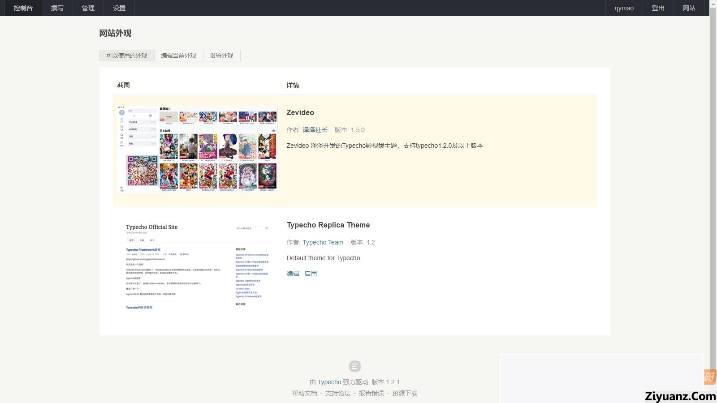
Task: Open the 支持论坛 footer link
Action: tap(338, 393)
